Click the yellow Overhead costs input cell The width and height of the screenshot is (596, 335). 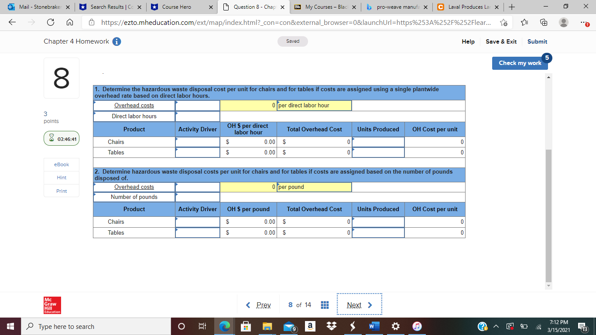248,105
